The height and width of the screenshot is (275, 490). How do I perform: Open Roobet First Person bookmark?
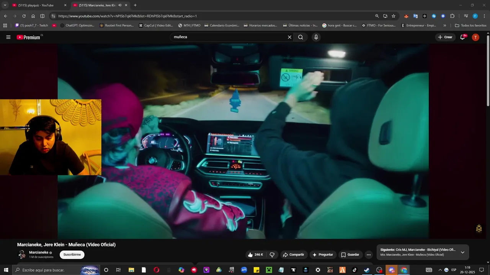click(x=116, y=26)
